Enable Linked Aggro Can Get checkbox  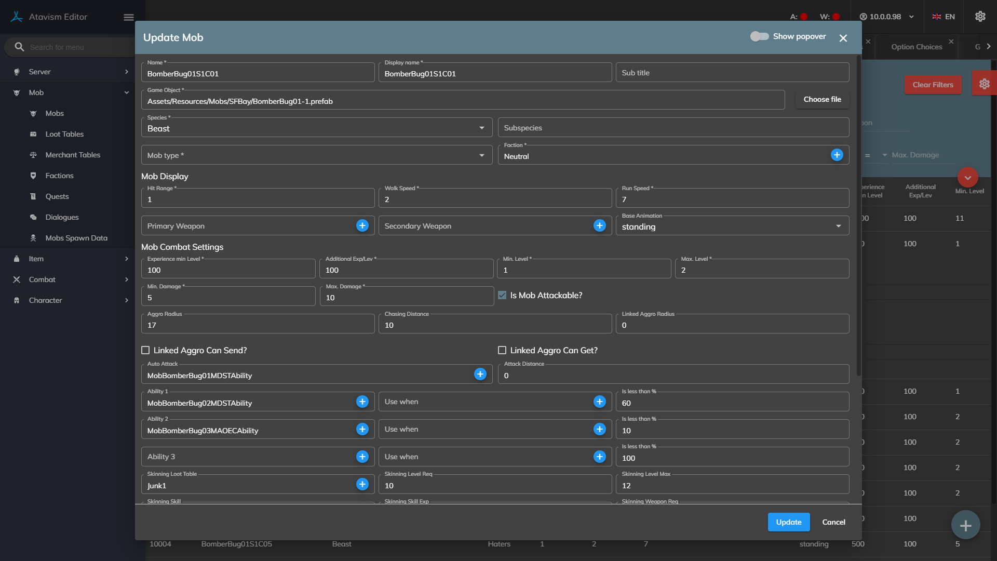tap(502, 350)
